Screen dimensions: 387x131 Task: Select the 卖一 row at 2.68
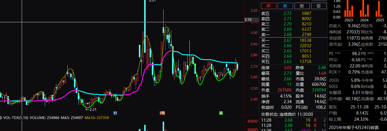pos(293,35)
